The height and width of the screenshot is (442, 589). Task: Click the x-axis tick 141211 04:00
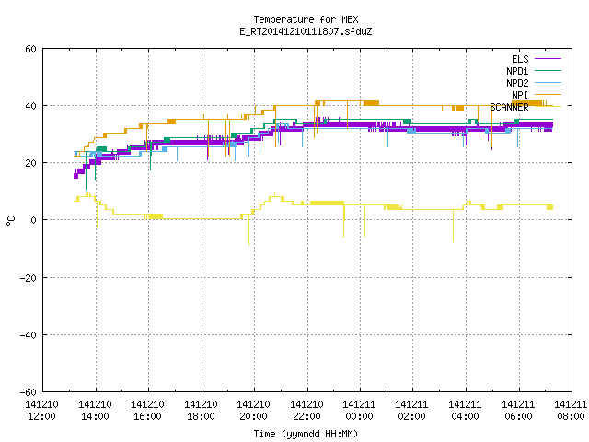point(465,410)
